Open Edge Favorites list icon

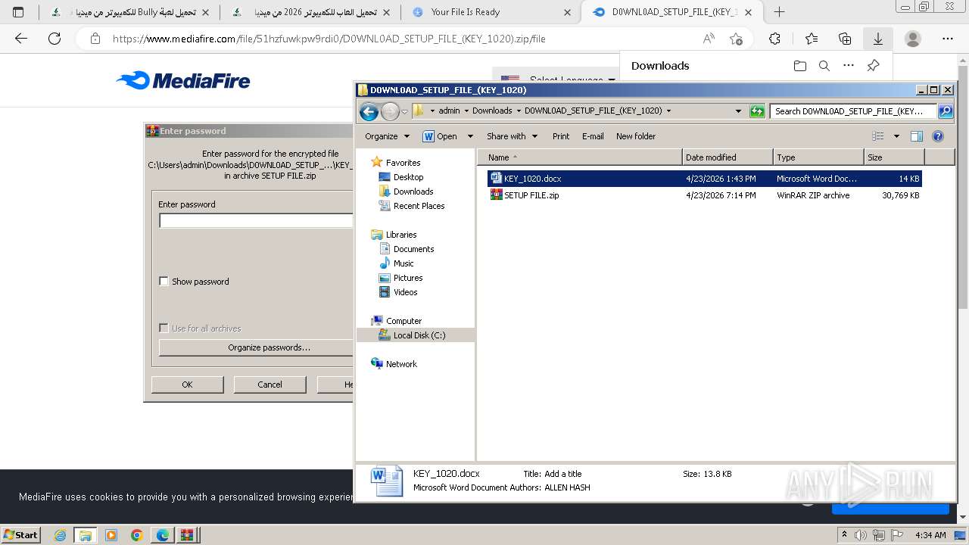(812, 39)
